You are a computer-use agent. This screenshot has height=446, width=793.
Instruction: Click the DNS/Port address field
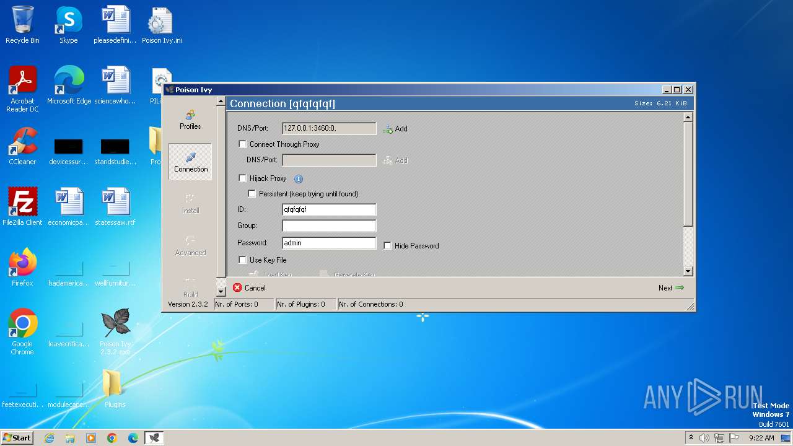point(329,128)
